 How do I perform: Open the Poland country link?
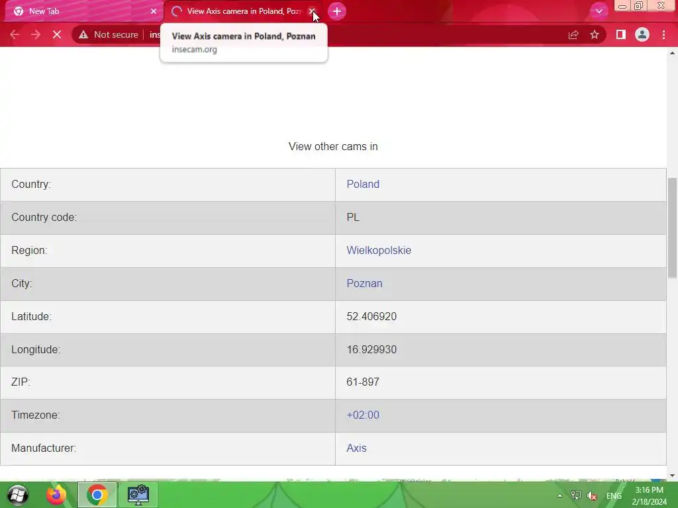363,184
